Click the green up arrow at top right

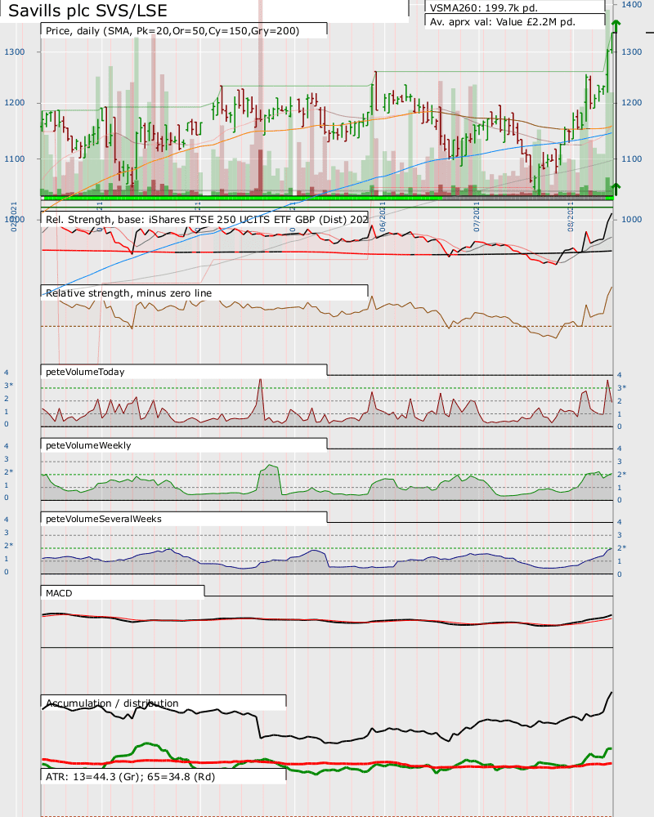click(615, 26)
